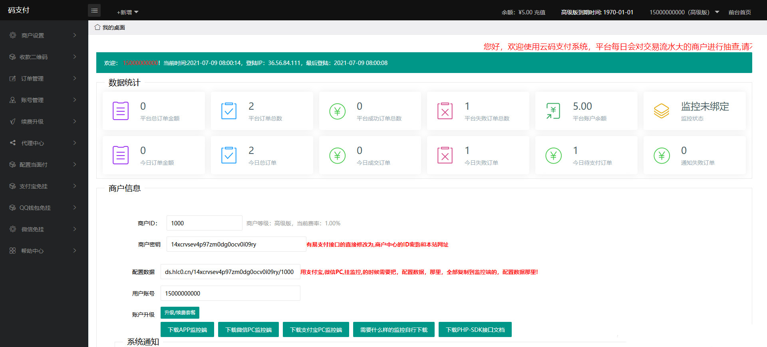The height and width of the screenshot is (347, 767).
Task: Expand 代理中心 using its chevron arrow
Action: pos(75,143)
